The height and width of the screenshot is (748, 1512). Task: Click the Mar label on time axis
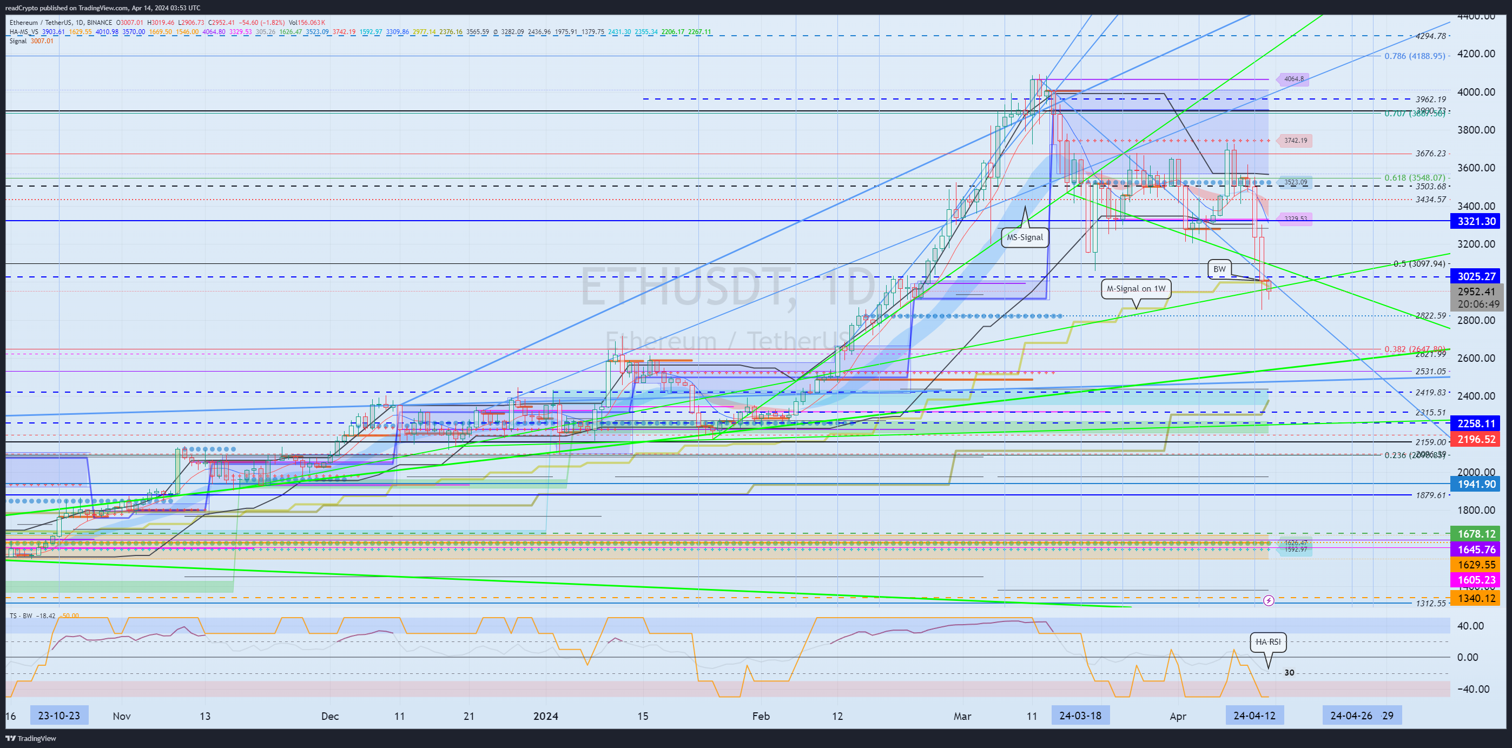pos(962,716)
